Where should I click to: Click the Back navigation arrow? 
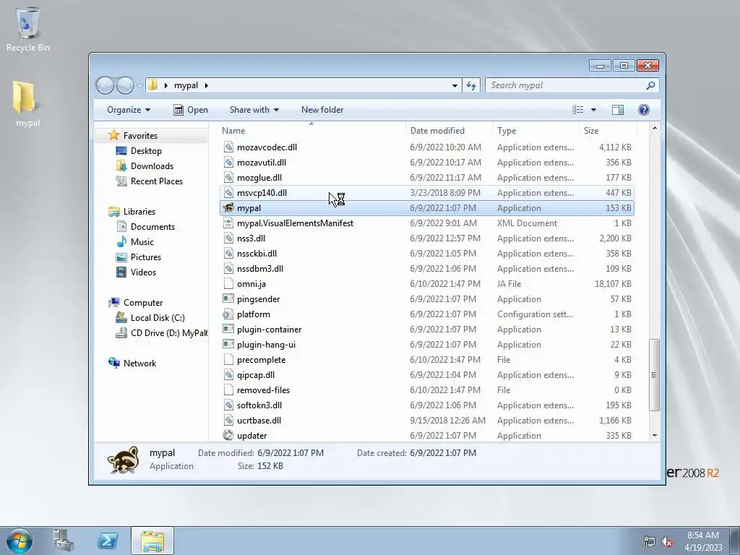[105, 85]
